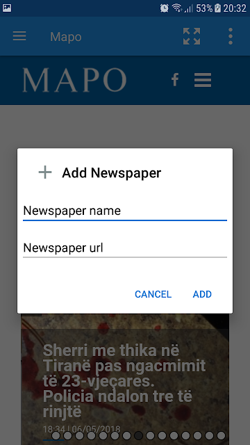Image resolution: width=250 pixels, height=445 pixels.
Task: Tap the Add Newspaper dialog title
Action: point(112,173)
